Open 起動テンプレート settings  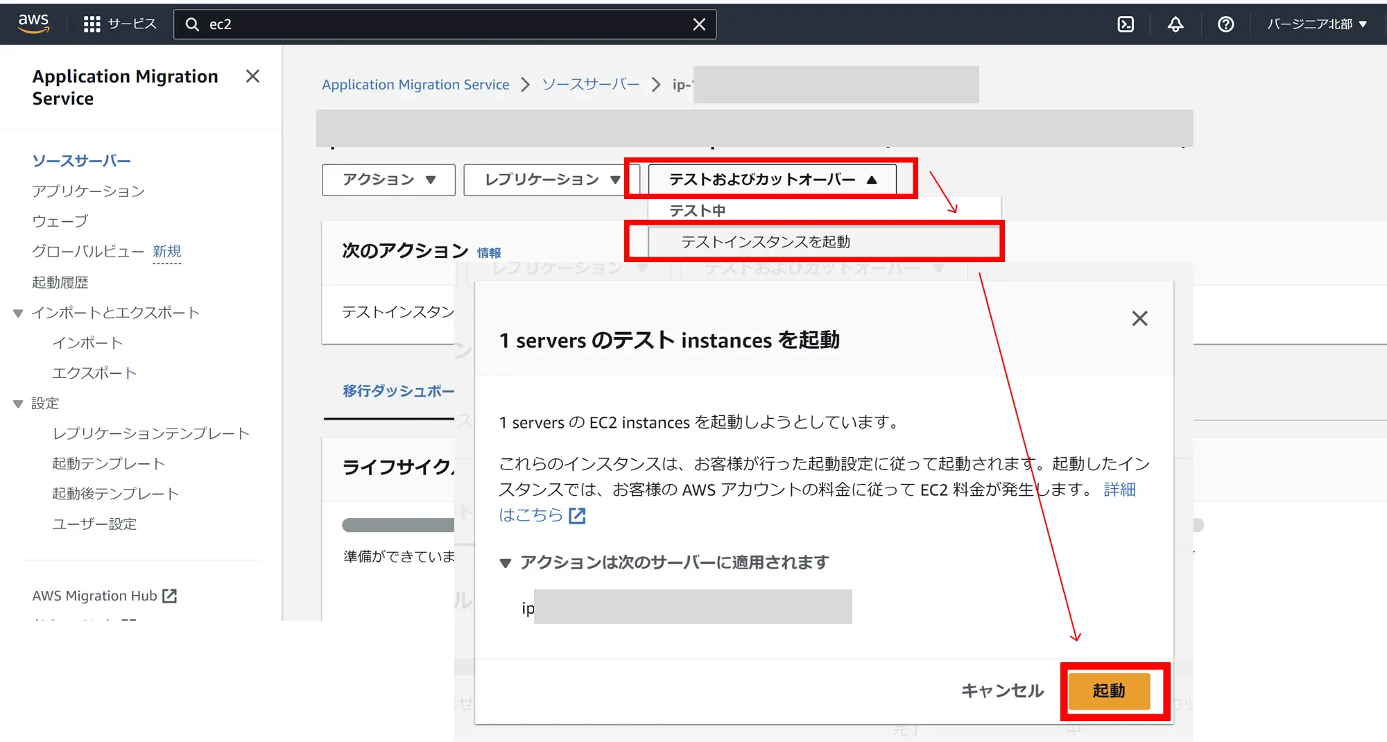108,463
